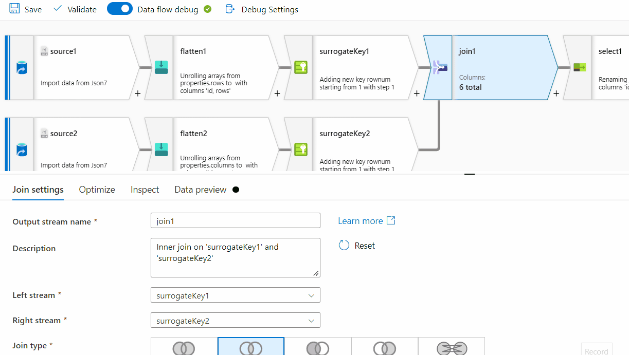Viewport: 629px width, 355px height.
Task: Click the Save disk icon
Action: [14, 9]
